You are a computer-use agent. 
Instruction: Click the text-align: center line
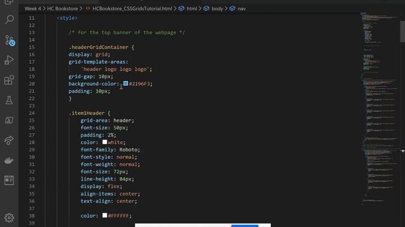(x=109, y=201)
